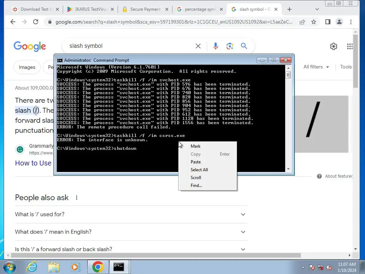Open Chrome three-dot menu
Image resolution: width=365 pixels, height=274 pixels.
coord(351,22)
